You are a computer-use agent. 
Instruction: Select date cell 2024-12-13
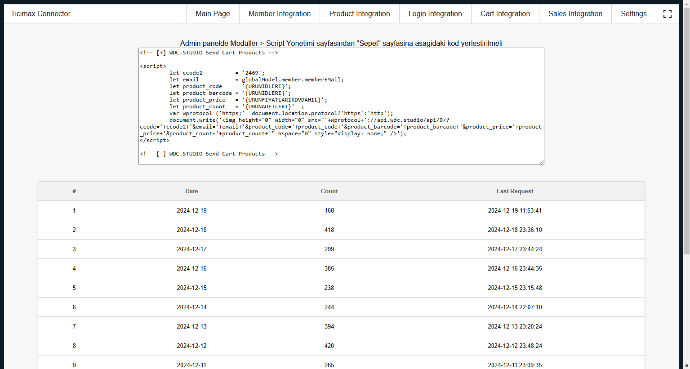tap(192, 326)
